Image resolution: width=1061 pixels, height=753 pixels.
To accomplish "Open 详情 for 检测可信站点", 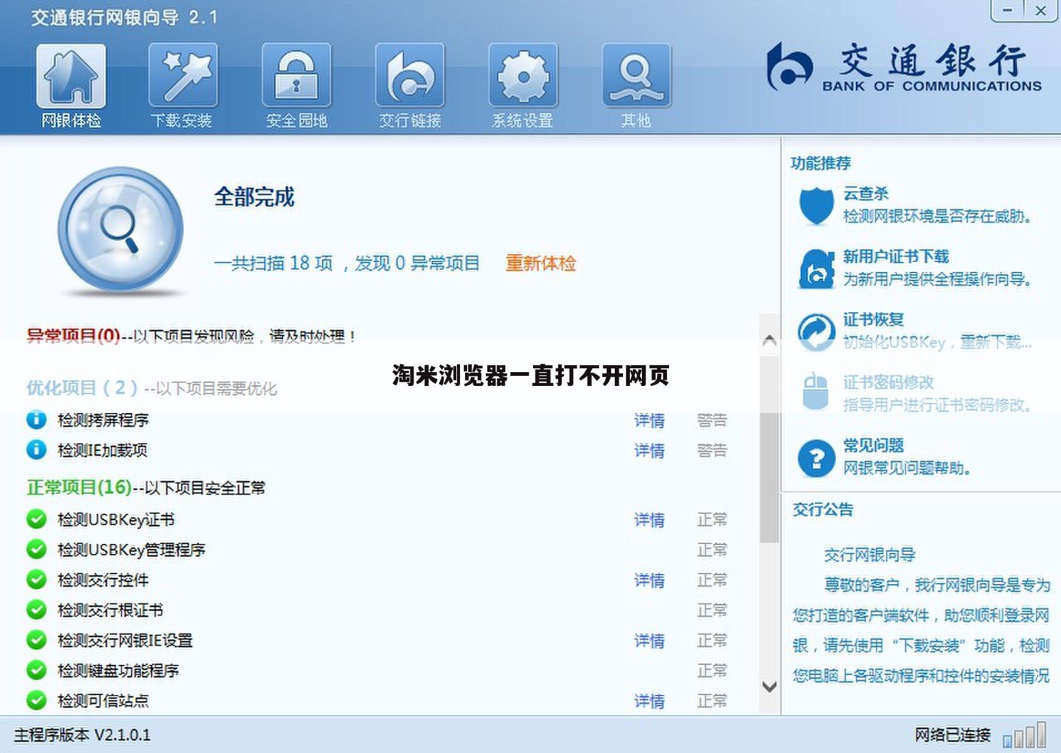I will click(649, 701).
